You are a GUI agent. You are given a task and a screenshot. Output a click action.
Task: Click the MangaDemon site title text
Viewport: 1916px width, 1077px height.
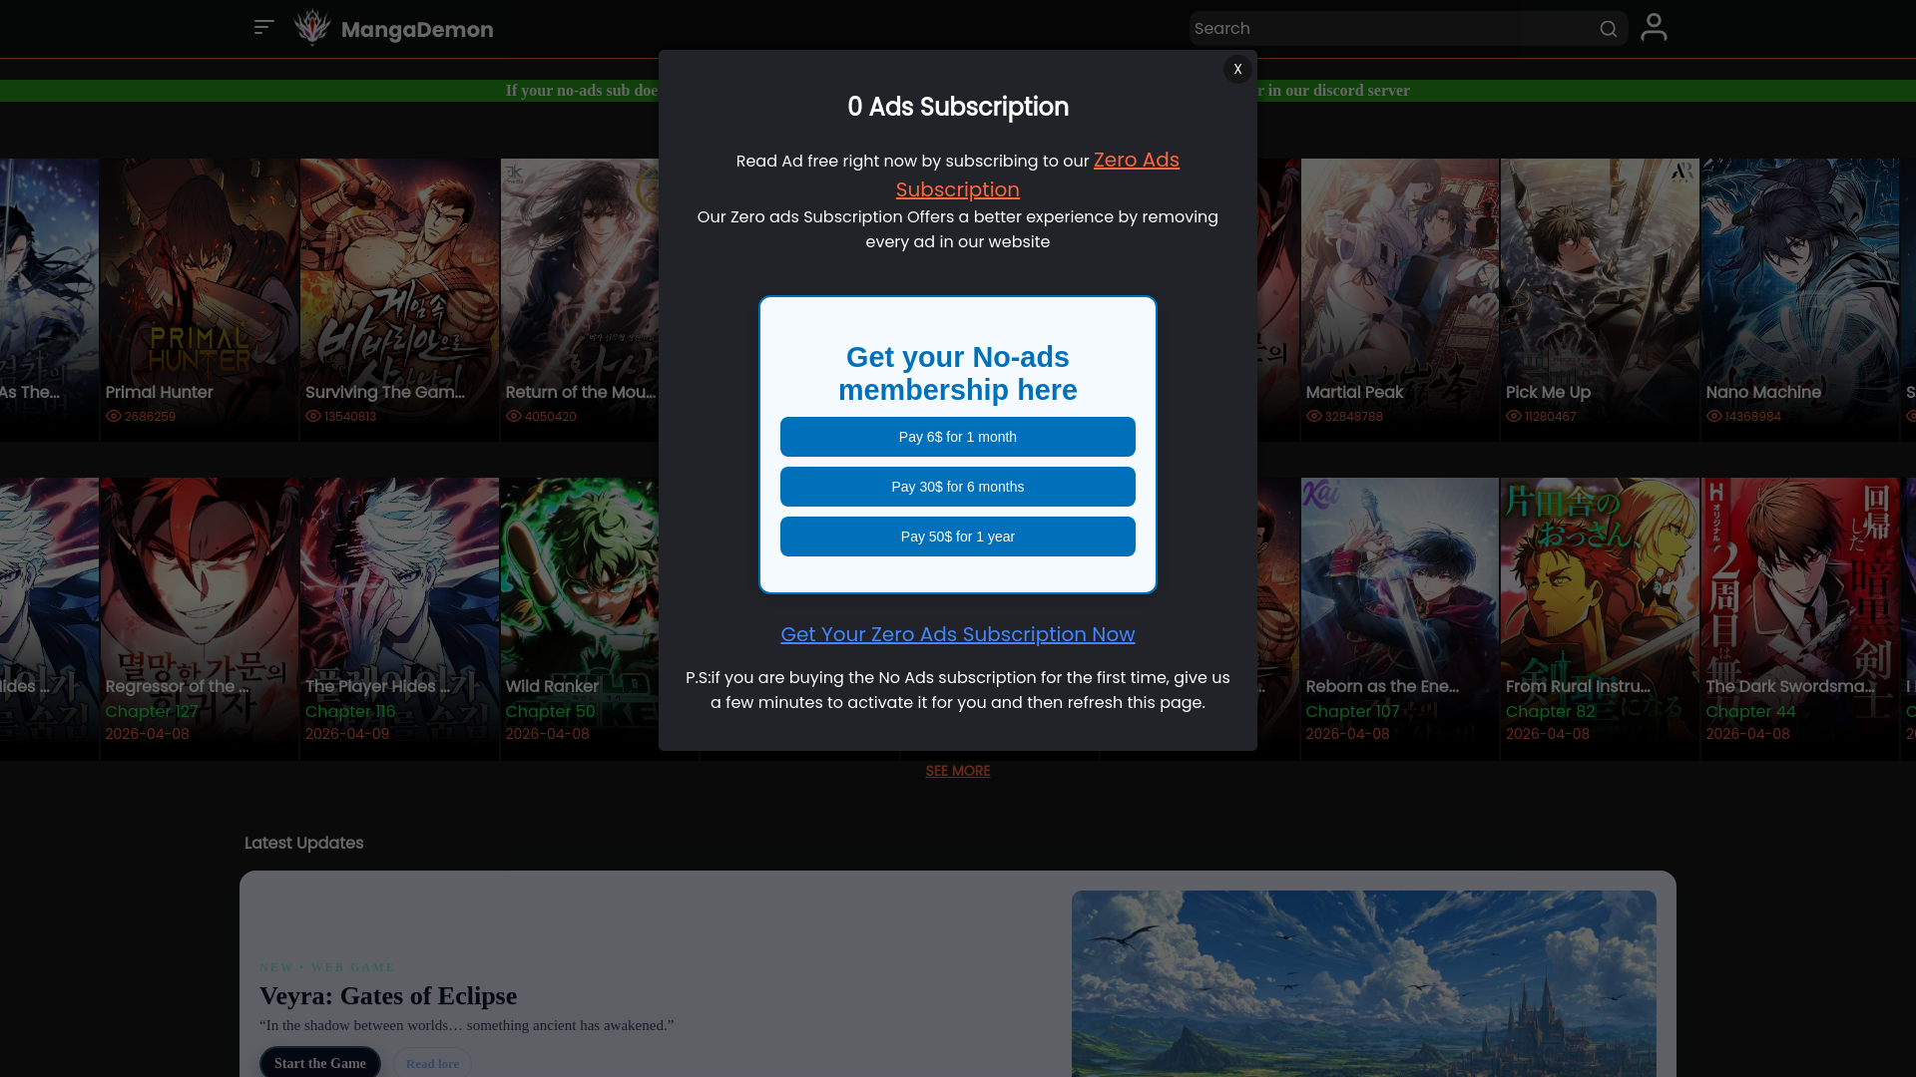417,30
